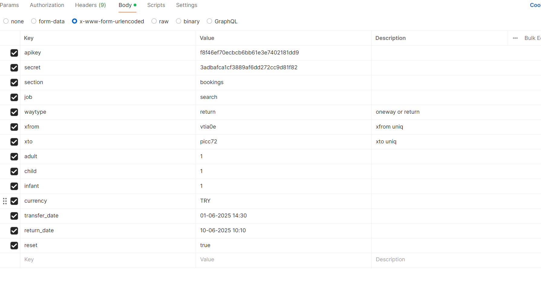This screenshot has height=287, width=541.
Task: Open the column options ellipsis menu
Action: click(x=515, y=38)
